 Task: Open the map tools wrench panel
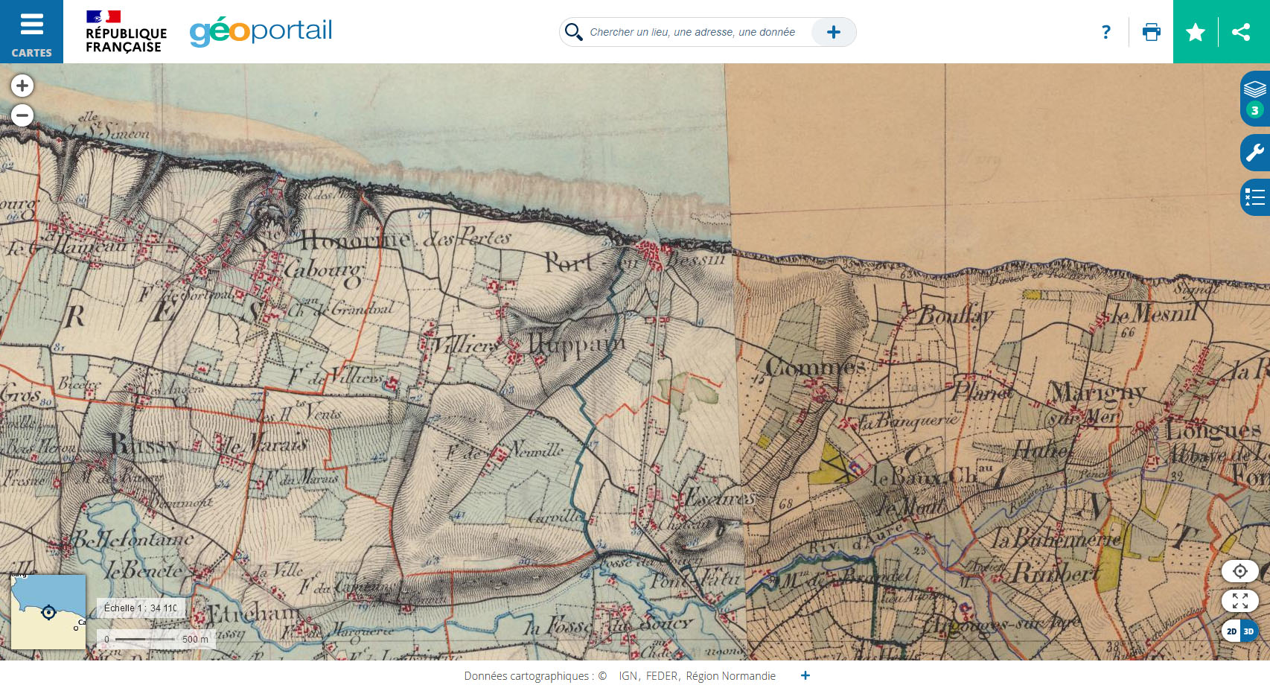click(1255, 153)
